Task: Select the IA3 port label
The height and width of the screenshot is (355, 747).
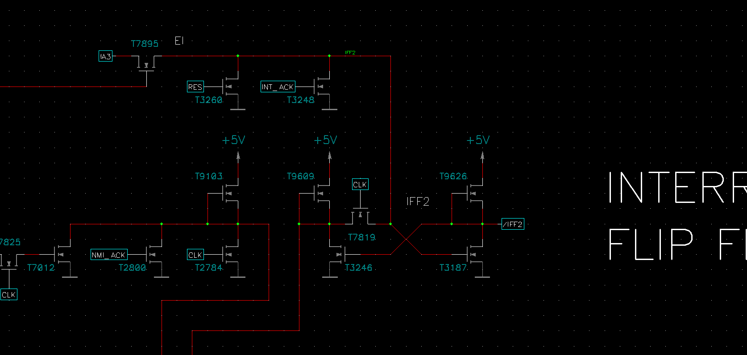Action: 105,56
